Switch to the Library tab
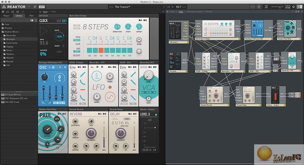This screenshot has height=165, width=304. (19, 16)
